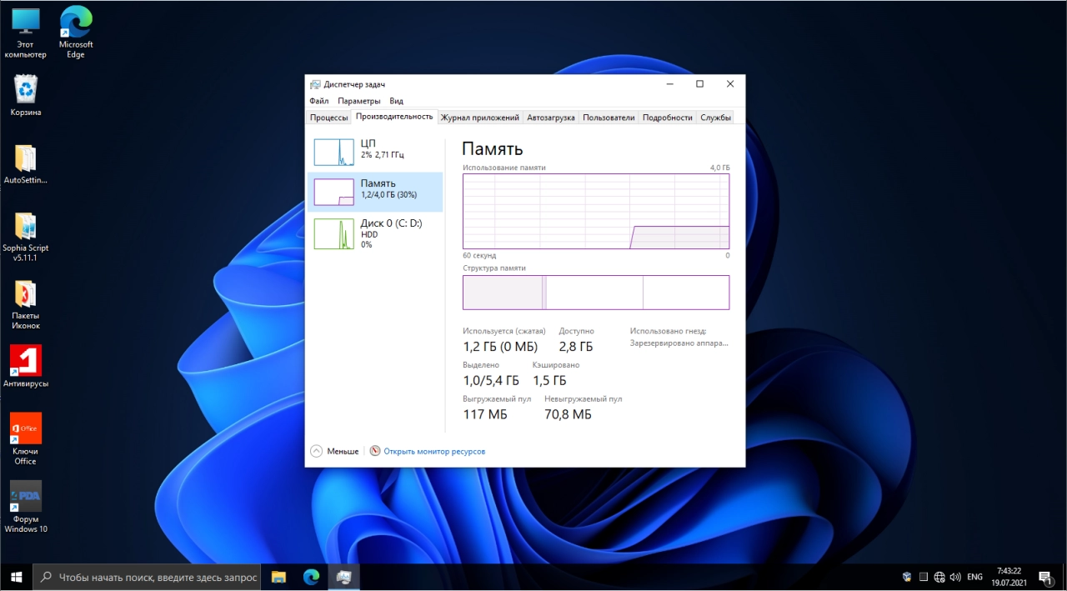Click Открыть монитор ресурсов link
Screen dimensions: 1067x591
click(x=434, y=451)
